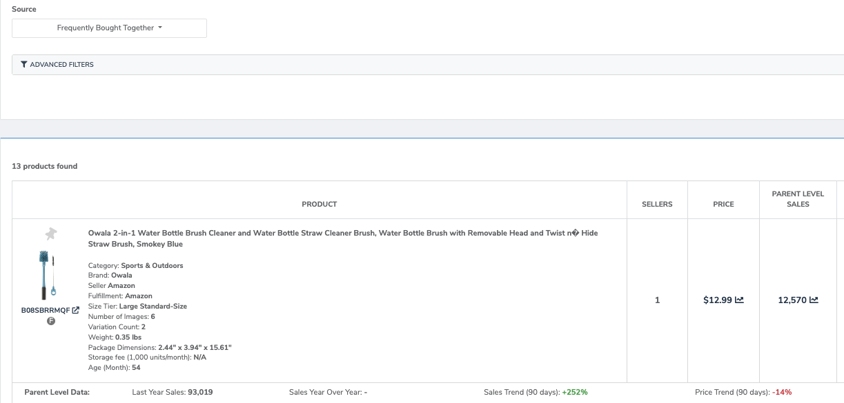Expand the Advanced Filters panel

[x=428, y=65]
